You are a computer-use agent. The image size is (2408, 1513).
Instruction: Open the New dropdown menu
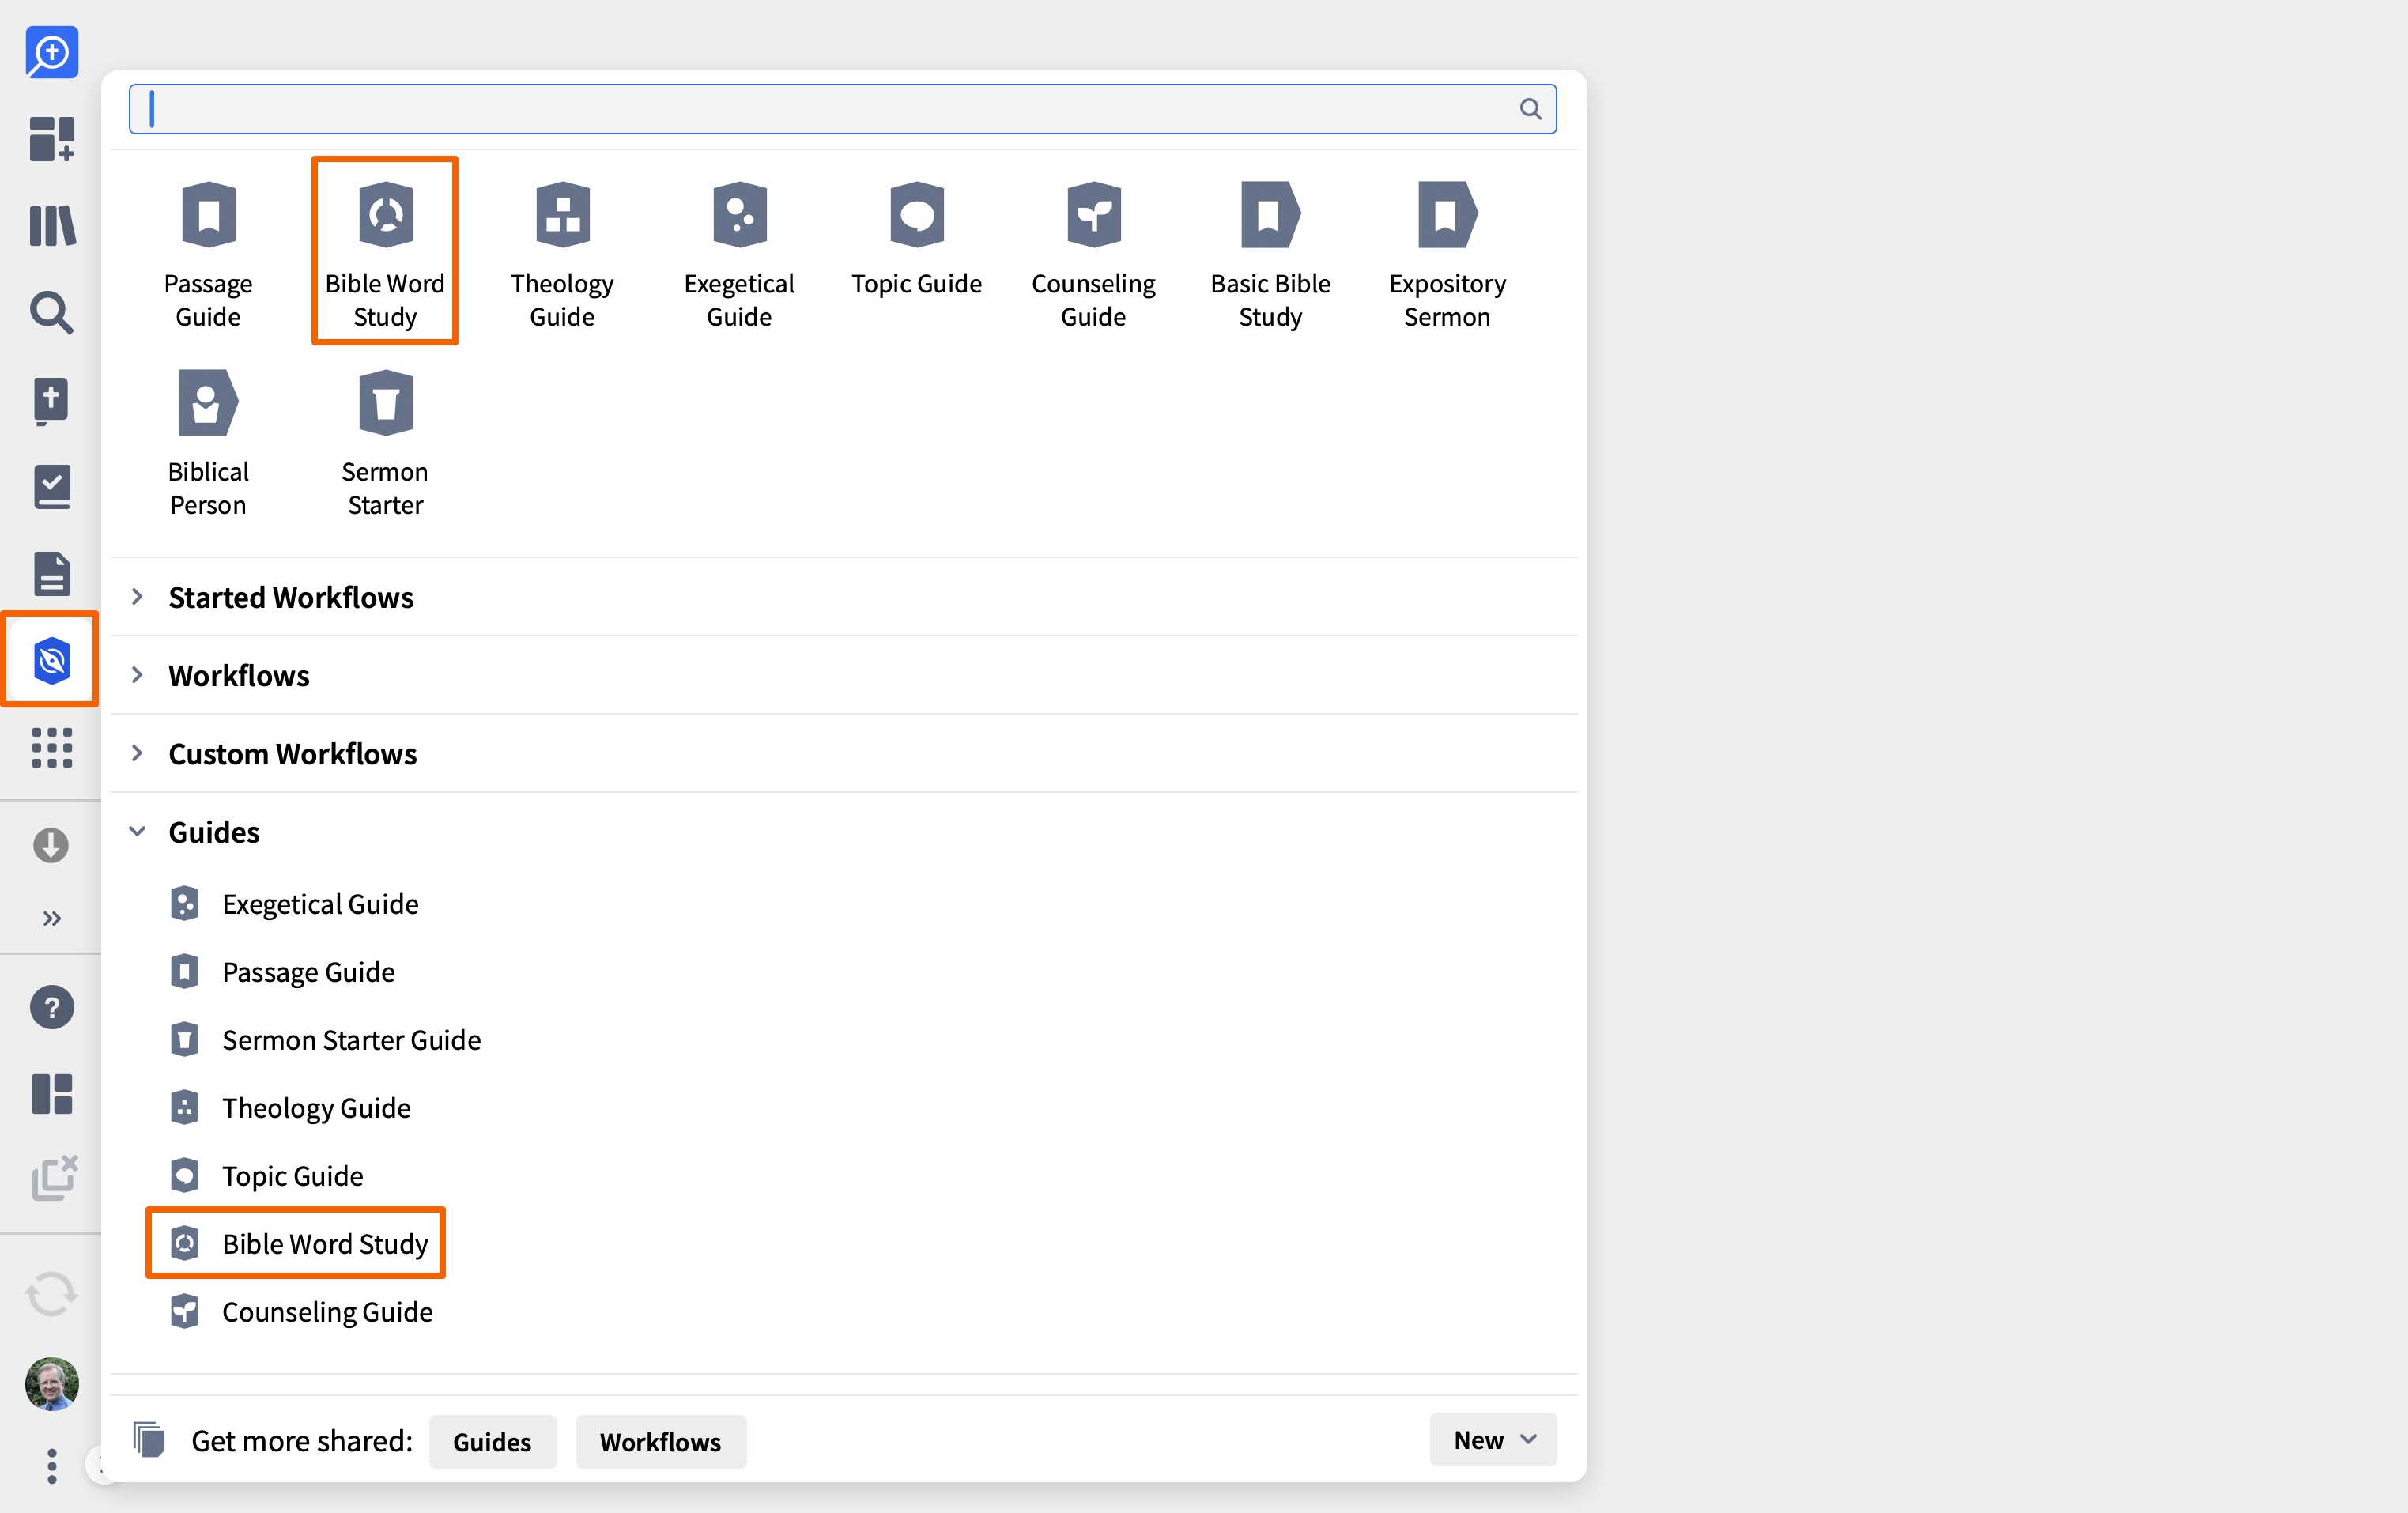coord(1493,1440)
